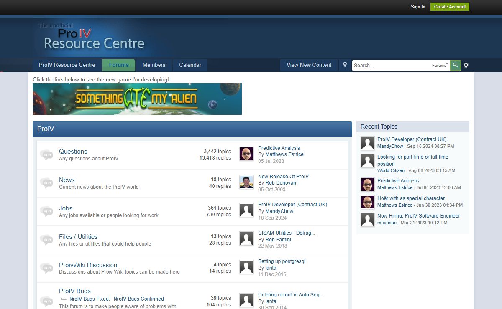The width and height of the screenshot is (502, 309).
Task: Open the ProIV Bugs forum title
Action: click(75, 291)
